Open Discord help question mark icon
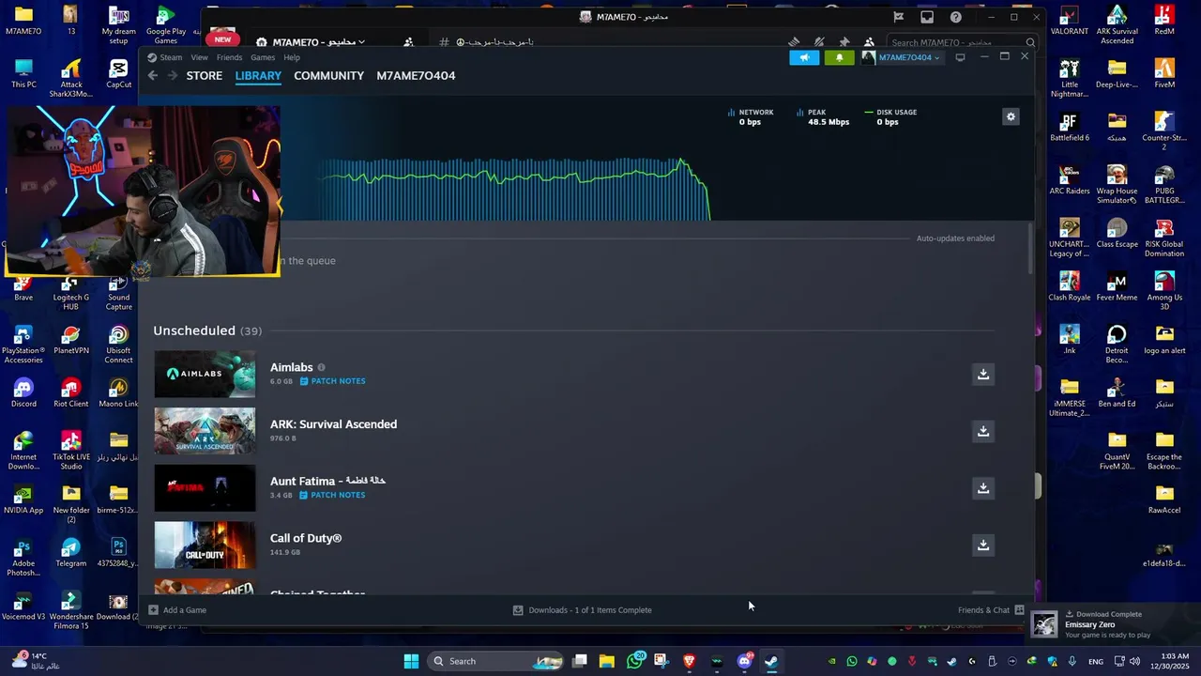This screenshot has width=1201, height=676. pos(956,17)
